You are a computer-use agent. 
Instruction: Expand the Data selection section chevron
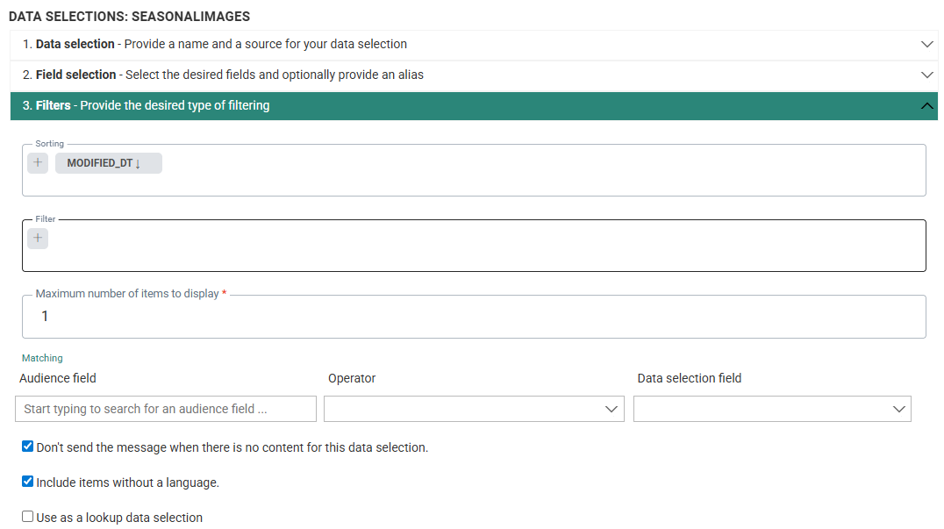(926, 44)
